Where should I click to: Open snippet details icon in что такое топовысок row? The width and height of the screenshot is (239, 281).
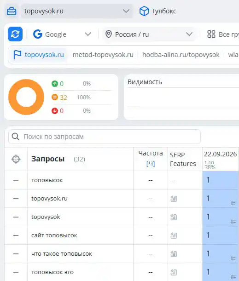coord(233,258)
